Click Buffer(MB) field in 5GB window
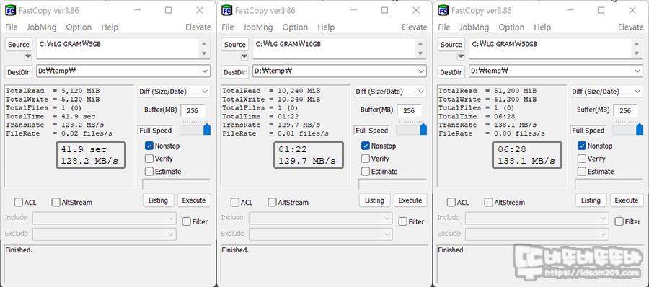The width and height of the screenshot is (649, 287). tap(193, 110)
